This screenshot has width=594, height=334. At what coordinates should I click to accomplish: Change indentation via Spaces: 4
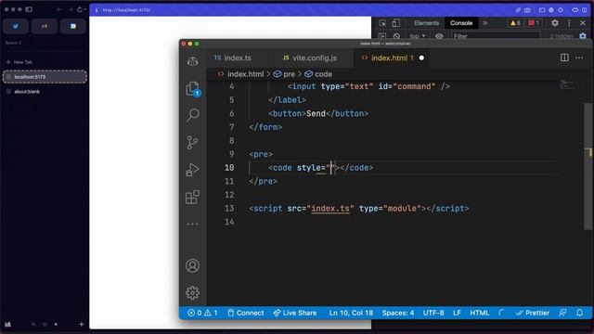[x=398, y=313]
